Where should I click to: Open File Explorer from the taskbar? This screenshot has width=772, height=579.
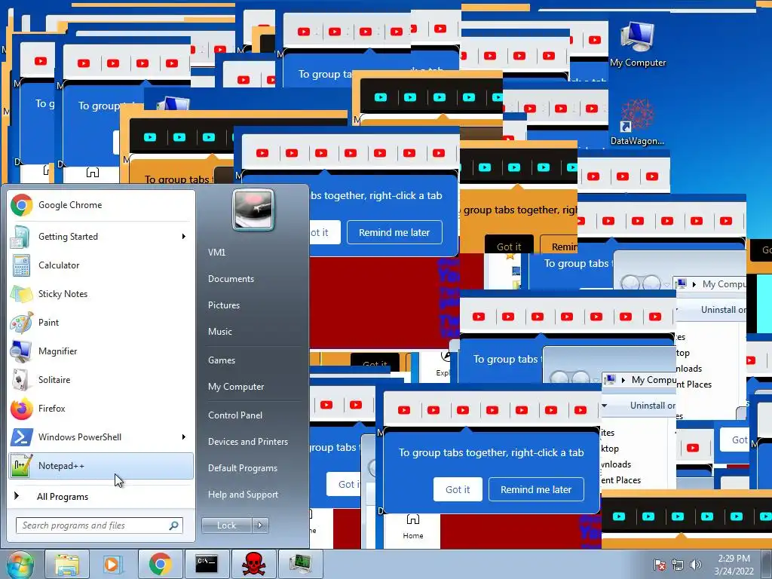(67, 564)
